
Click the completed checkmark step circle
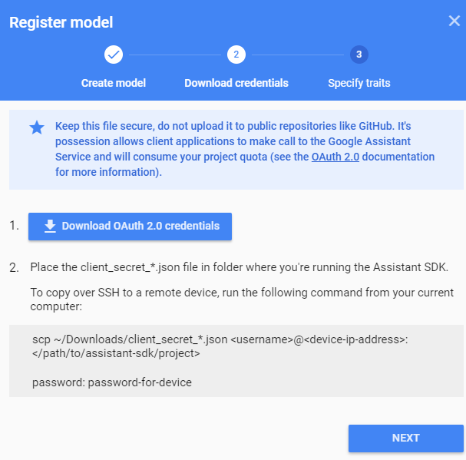coord(114,55)
